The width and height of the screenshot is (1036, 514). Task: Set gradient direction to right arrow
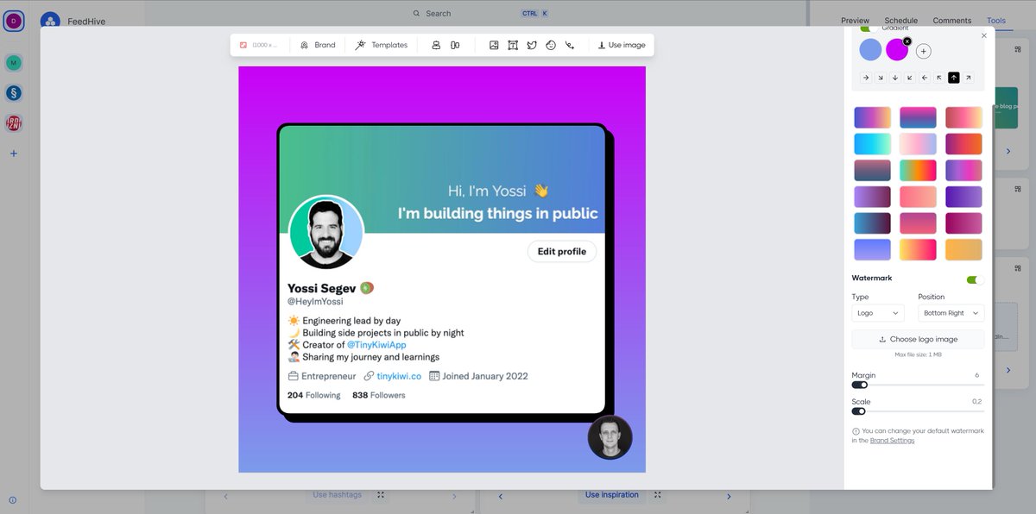click(866, 78)
